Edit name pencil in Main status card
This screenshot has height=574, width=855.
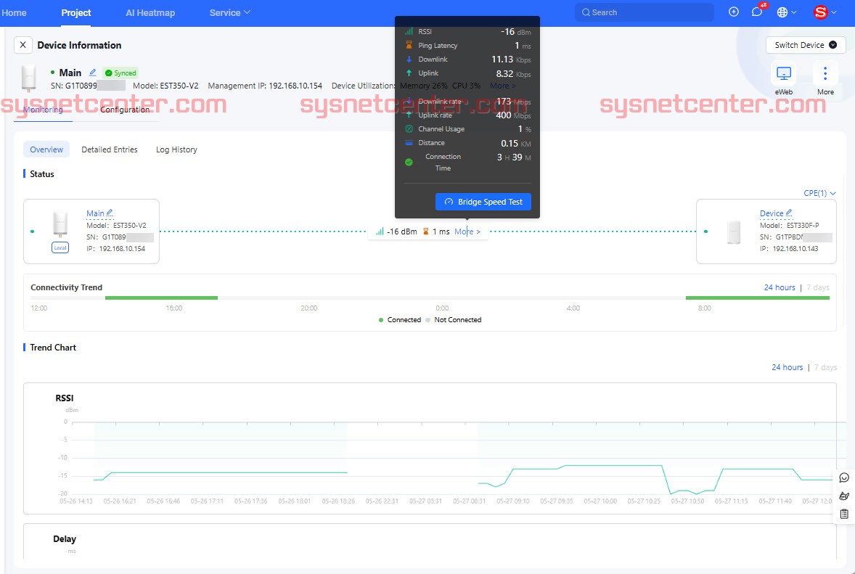click(x=110, y=213)
